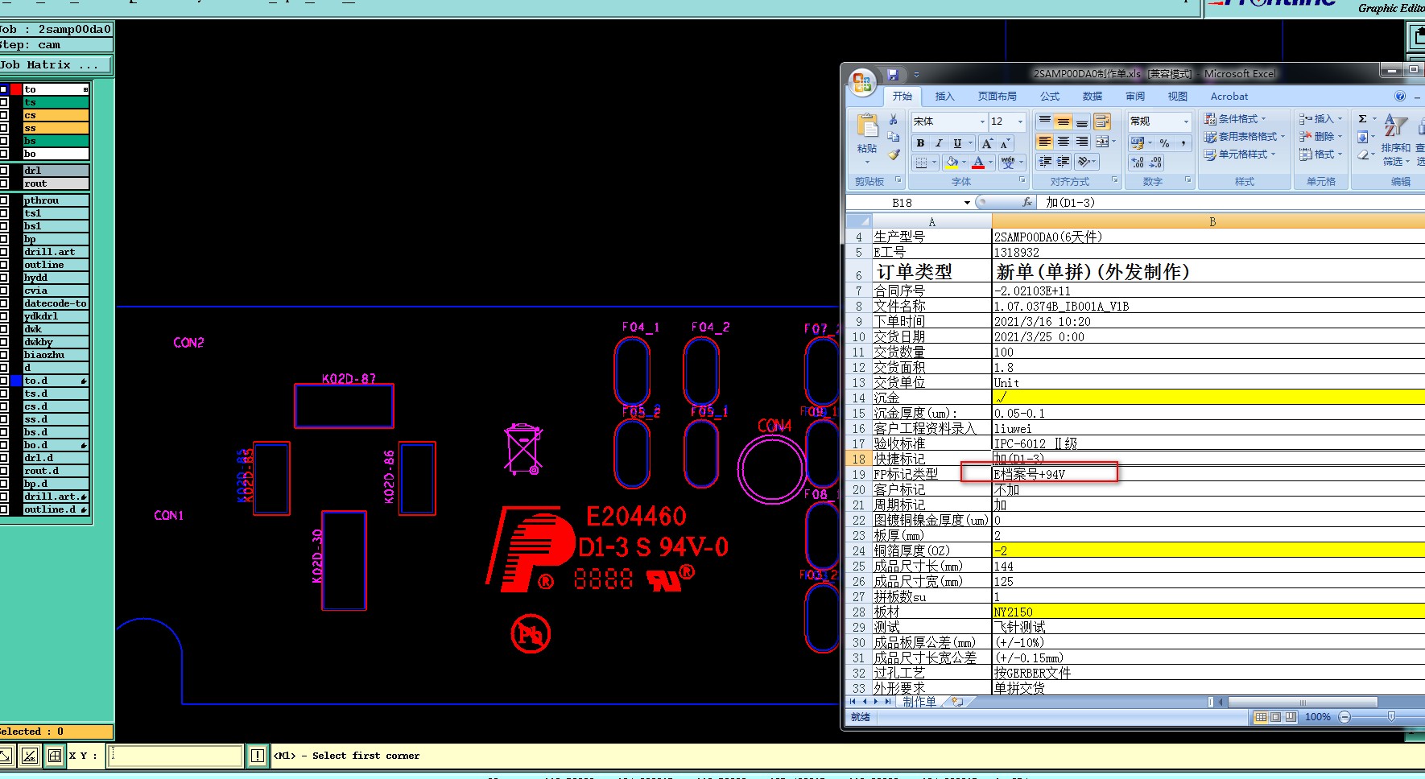Click the Cut scissors icon
Screen dimensions: 1425x779
pos(894,120)
